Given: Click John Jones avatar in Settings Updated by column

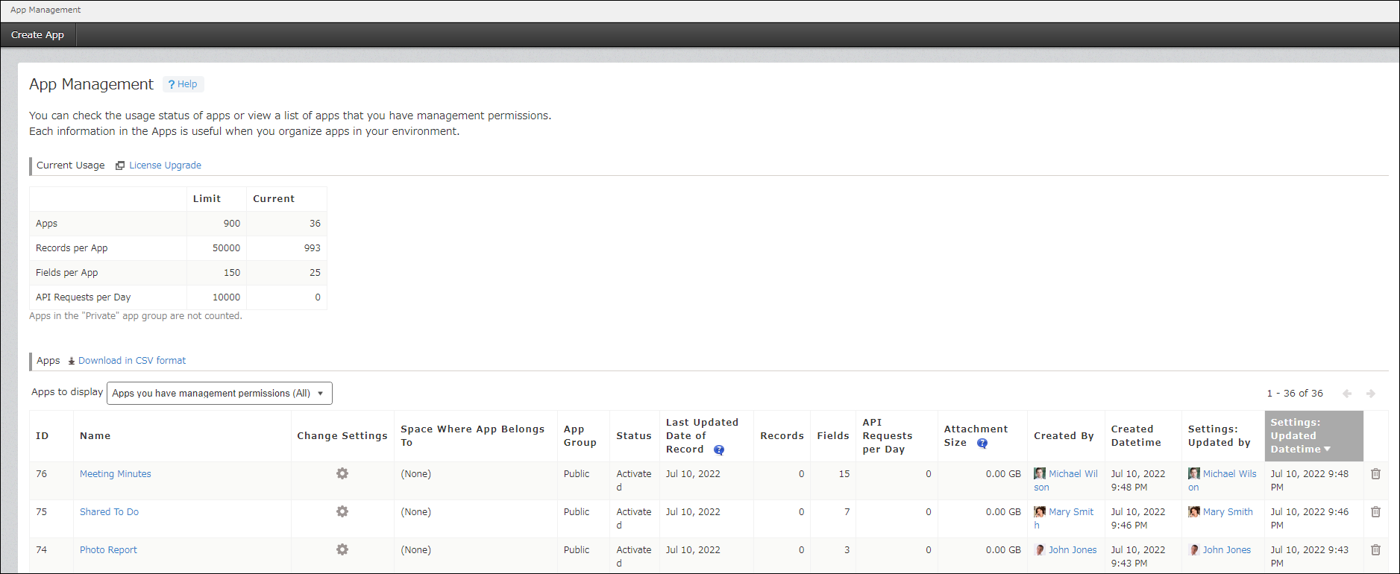Looking at the screenshot, I should pos(1194,549).
